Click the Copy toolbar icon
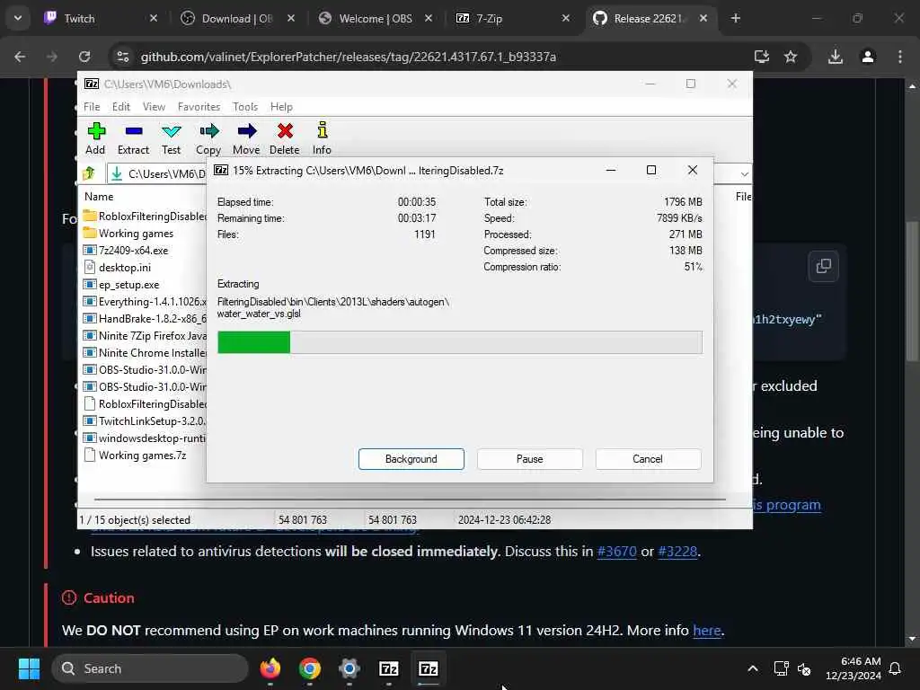 coord(208,138)
